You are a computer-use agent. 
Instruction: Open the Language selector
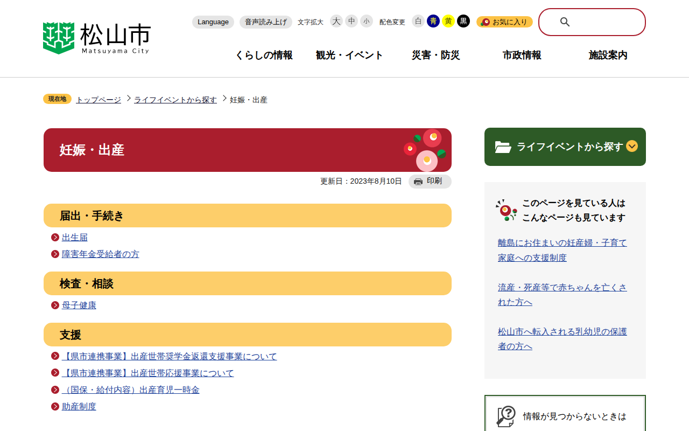[213, 22]
